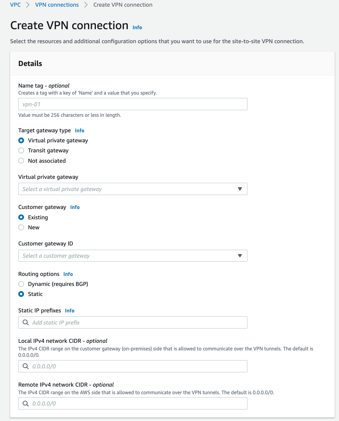Open the Select a customer gateway dropdown
The image size is (339, 421).
pos(122,256)
